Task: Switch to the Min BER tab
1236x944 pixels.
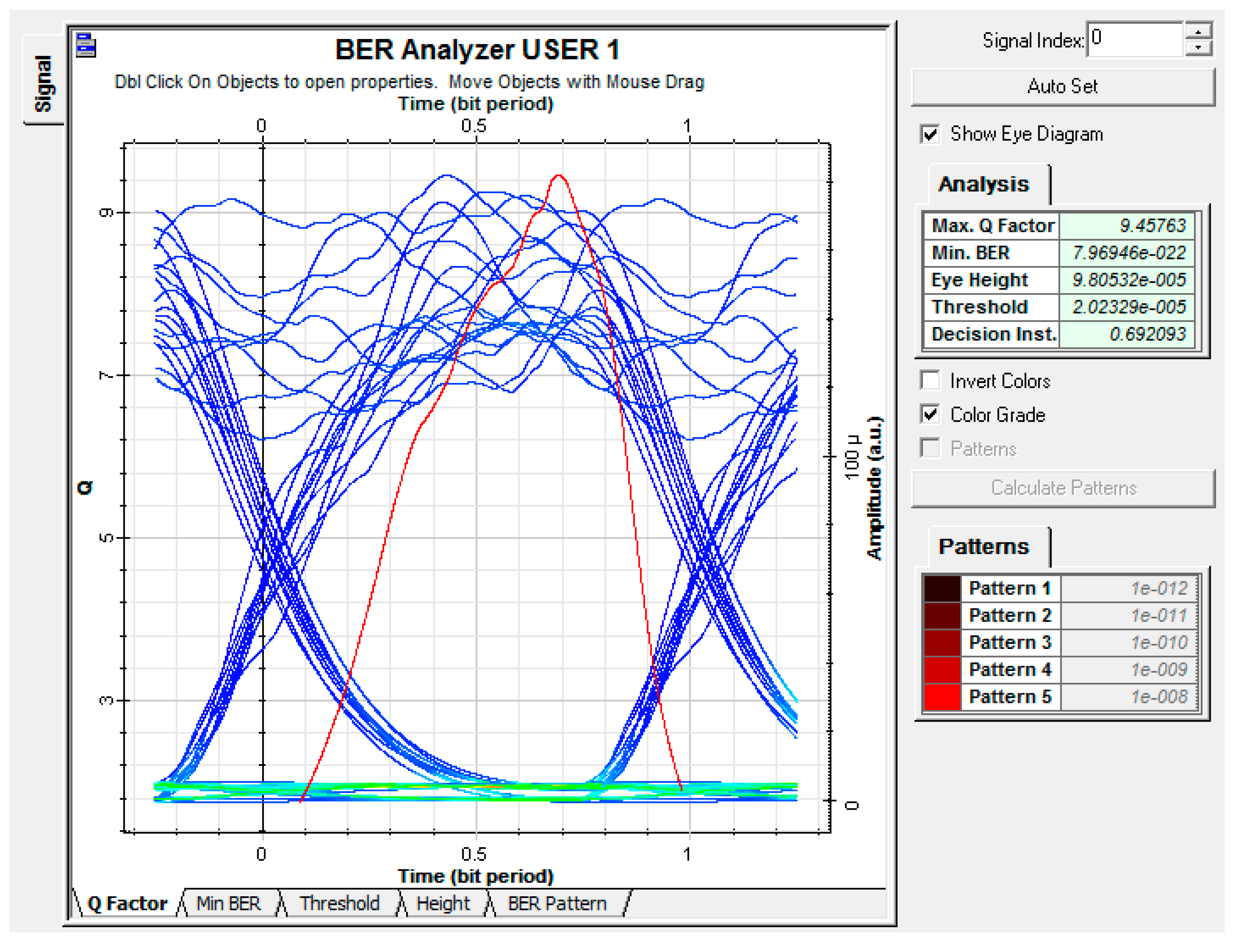Action: point(228,903)
